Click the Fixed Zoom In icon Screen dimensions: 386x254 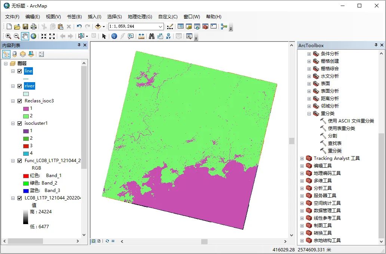tap(43, 36)
